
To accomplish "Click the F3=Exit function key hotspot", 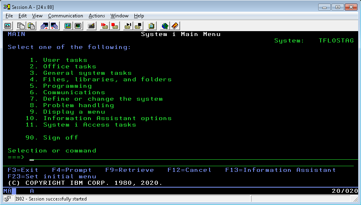I will pyautogui.click(x=23, y=170).
